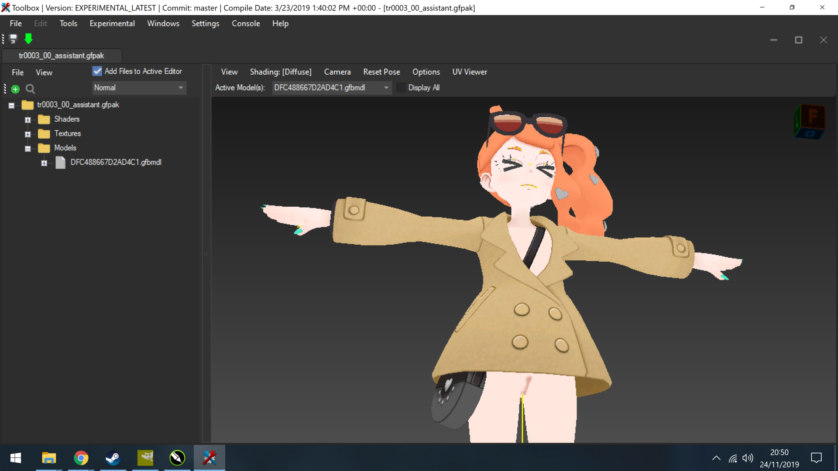Open the viewport Options menu
This screenshot has width=838, height=471.
coord(426,72)
